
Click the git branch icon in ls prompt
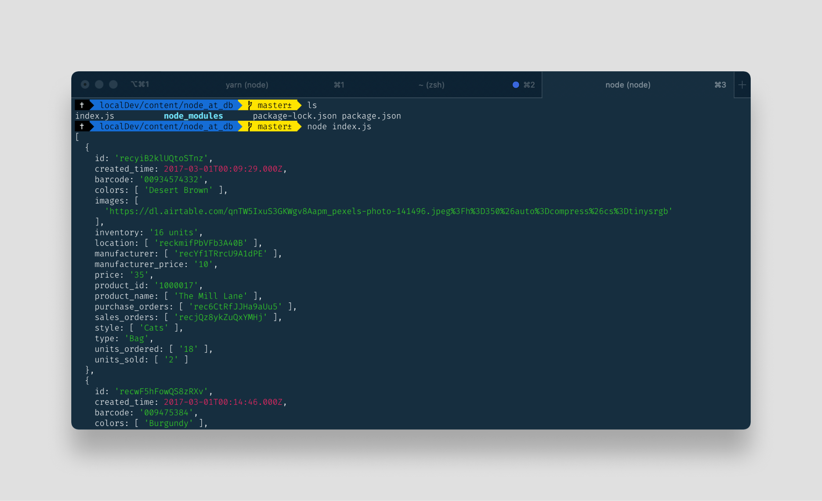(250, 105)
